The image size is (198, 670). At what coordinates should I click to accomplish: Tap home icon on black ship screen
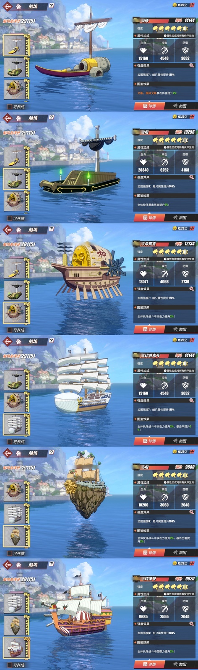18,118
